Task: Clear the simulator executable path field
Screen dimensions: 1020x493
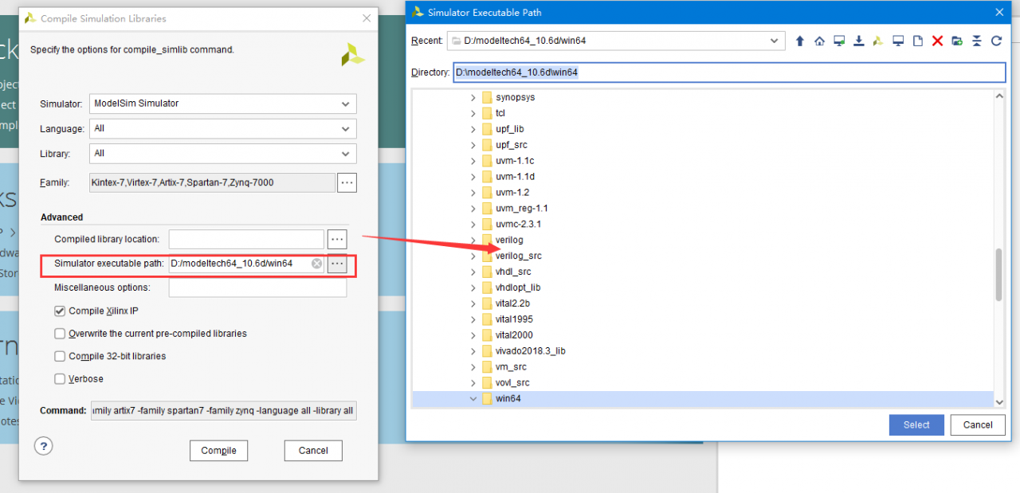Action: 316,264
